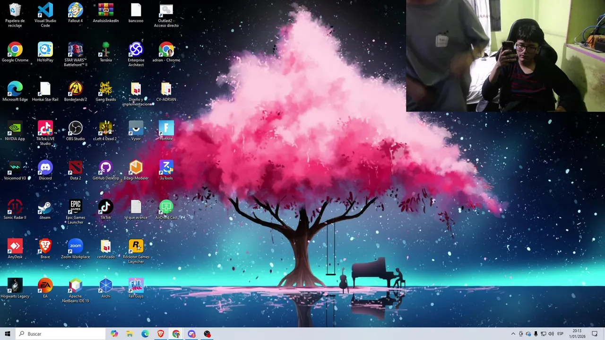Screen dimensions: 605x340
Task: Open File Explorer from the taskbar
Action: click(130, 334)
